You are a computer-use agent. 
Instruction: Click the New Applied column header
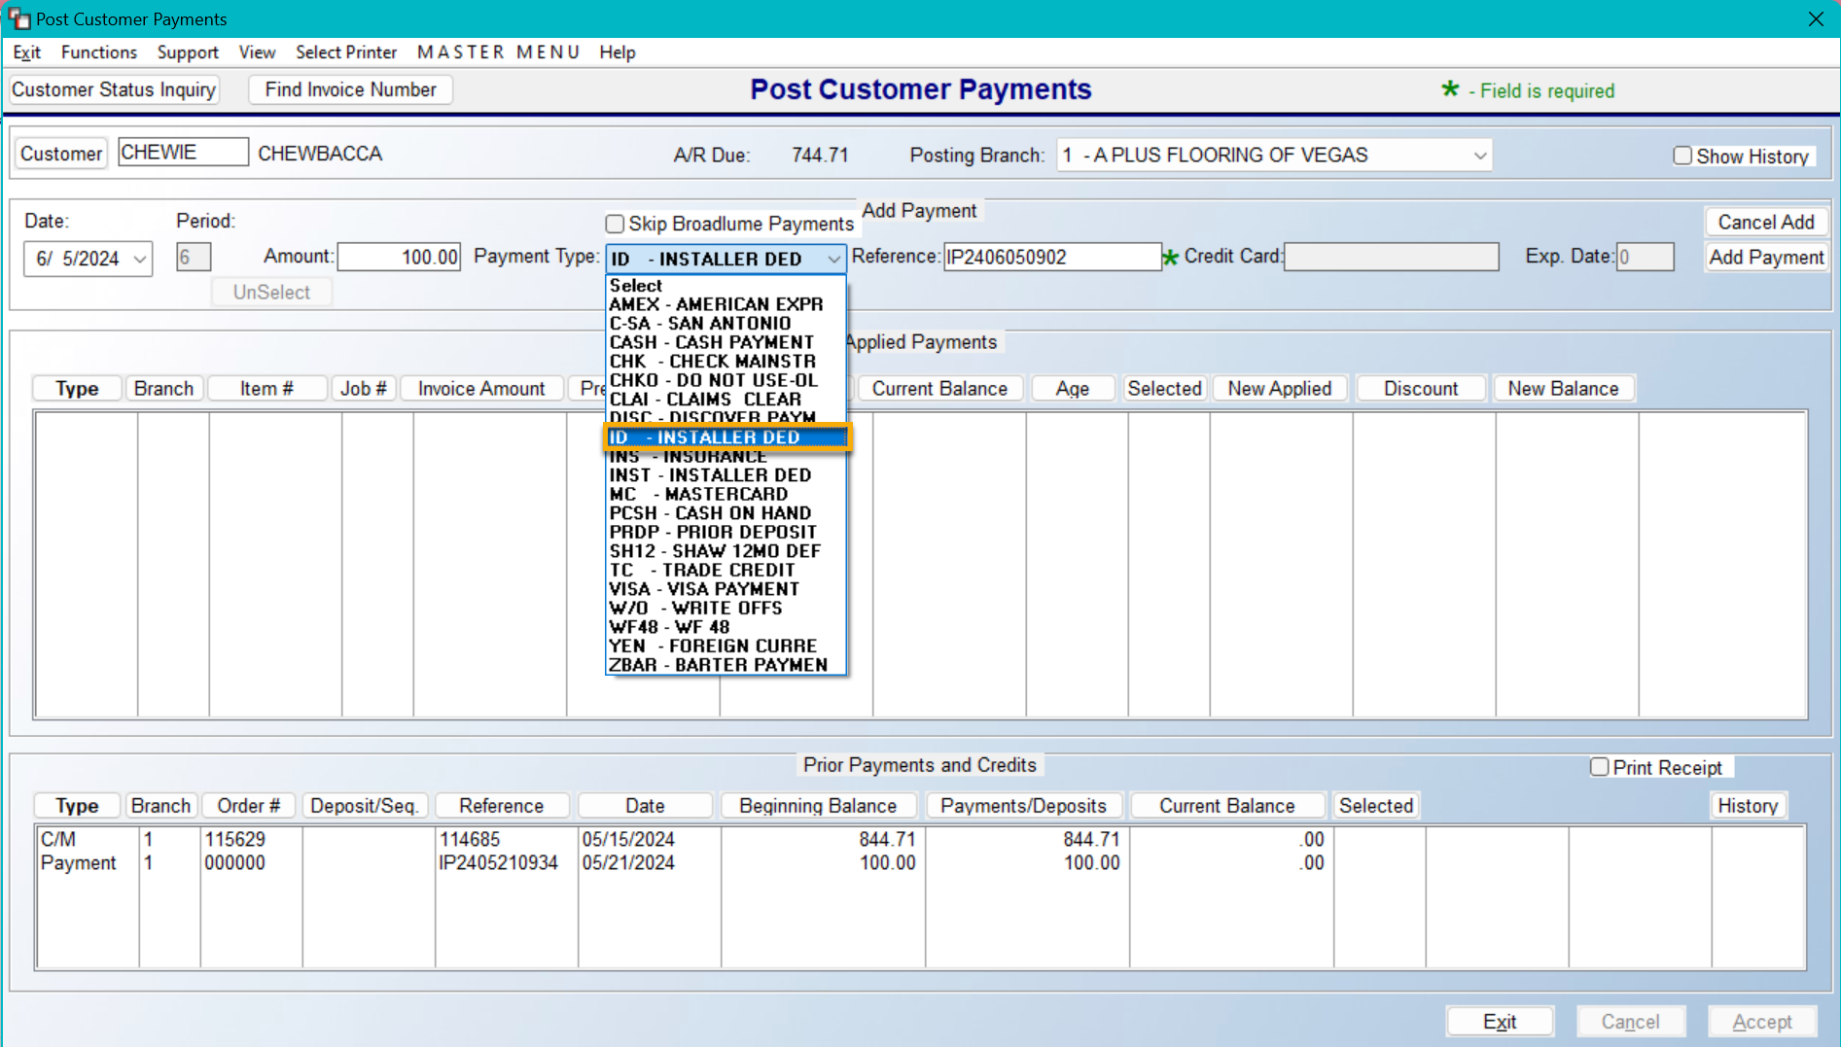1279,389
